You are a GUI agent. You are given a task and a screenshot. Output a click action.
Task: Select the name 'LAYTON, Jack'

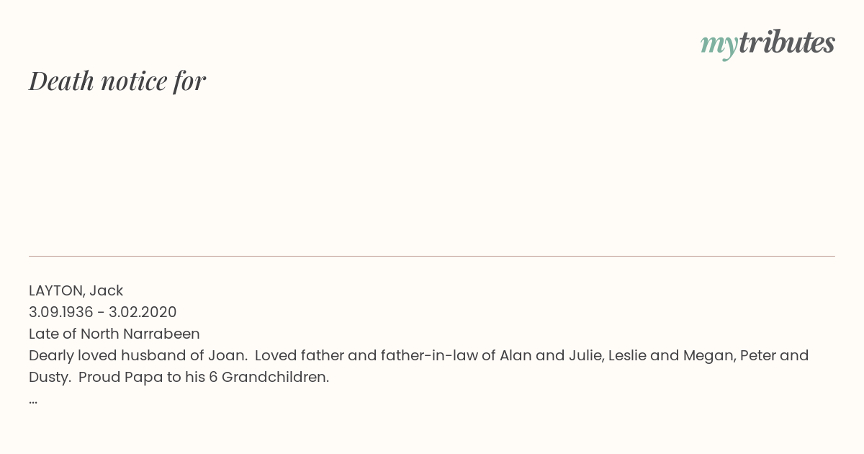pyautogui.click(x=76, y=290)
